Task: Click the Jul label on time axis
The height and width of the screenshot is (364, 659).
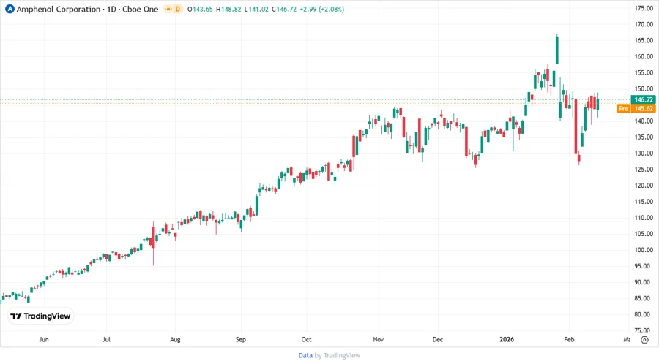Action: [106, 339]
